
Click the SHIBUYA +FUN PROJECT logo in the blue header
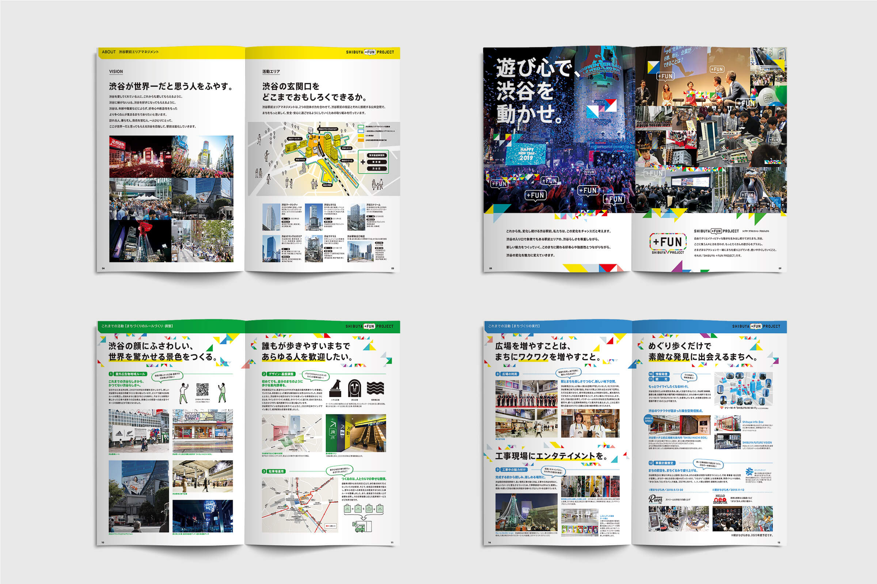[756, 326]
